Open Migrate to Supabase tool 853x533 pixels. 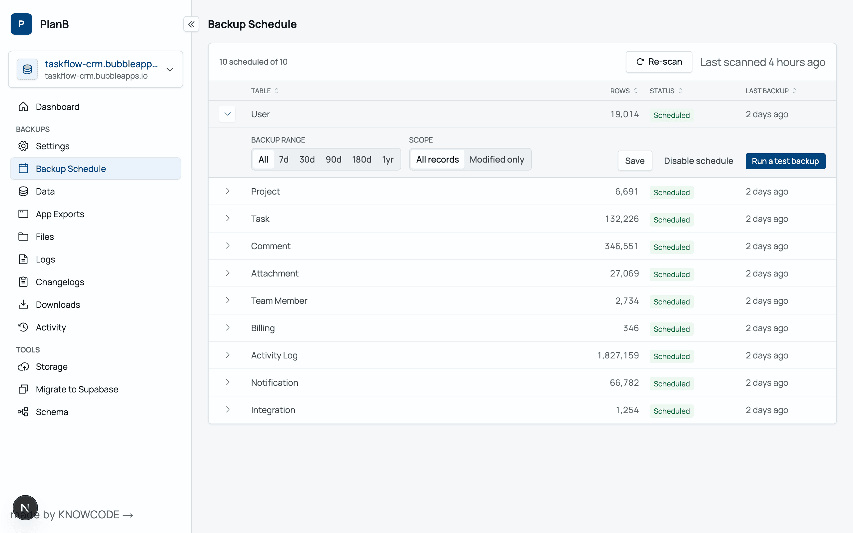pos(96,389)
